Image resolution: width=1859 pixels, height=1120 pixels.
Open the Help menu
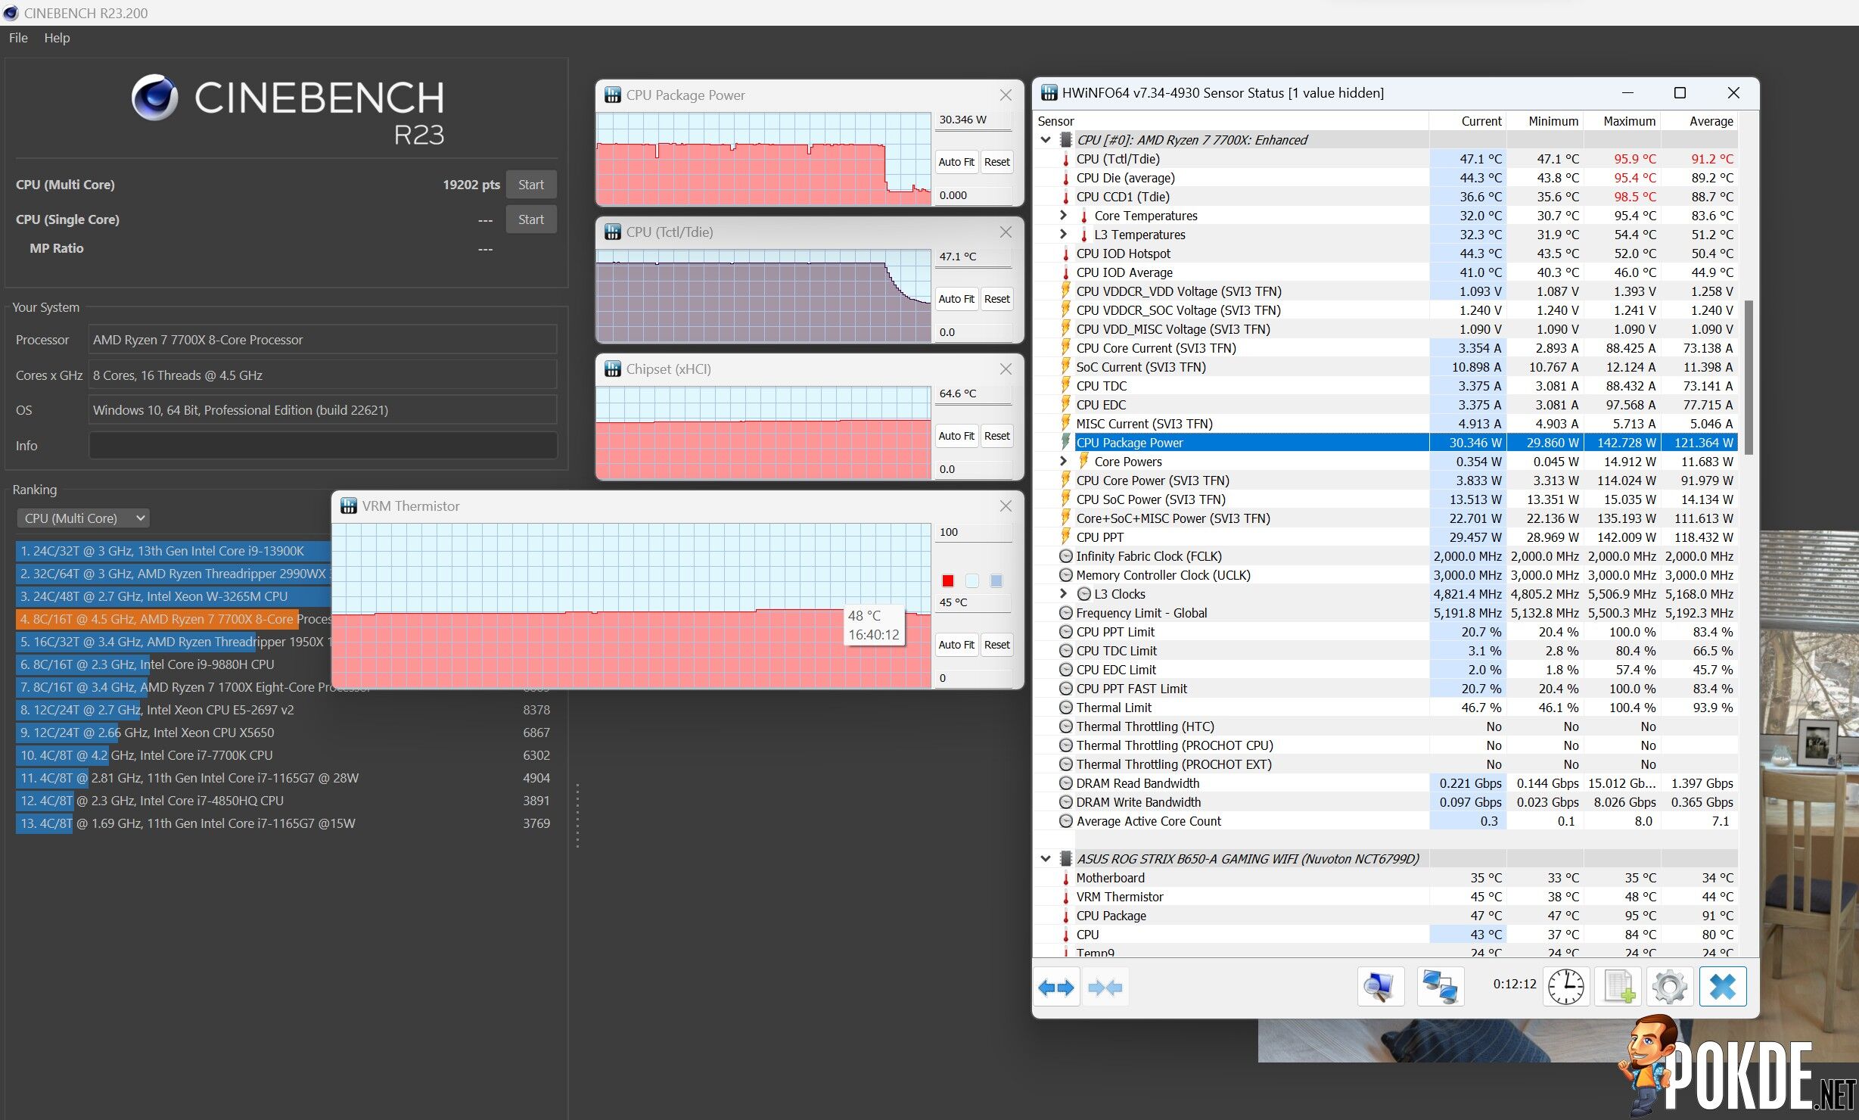57,38
